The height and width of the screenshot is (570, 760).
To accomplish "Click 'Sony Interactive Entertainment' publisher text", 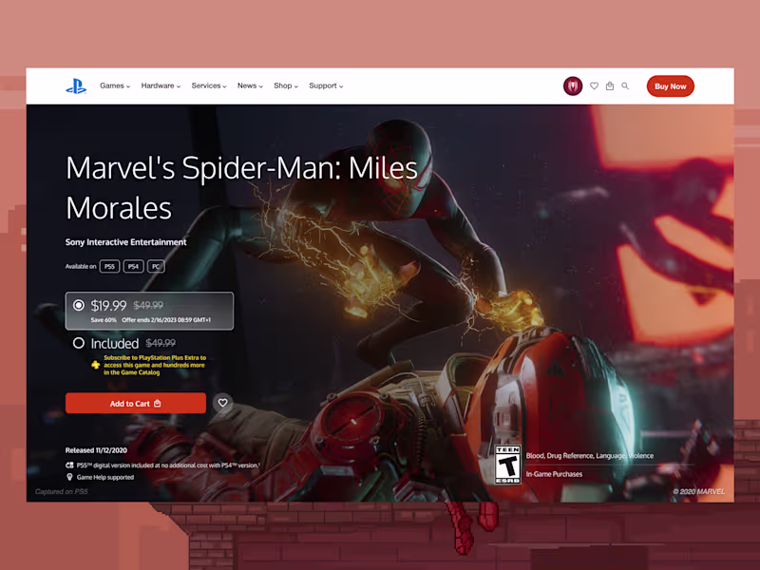I will coord(126,242).
